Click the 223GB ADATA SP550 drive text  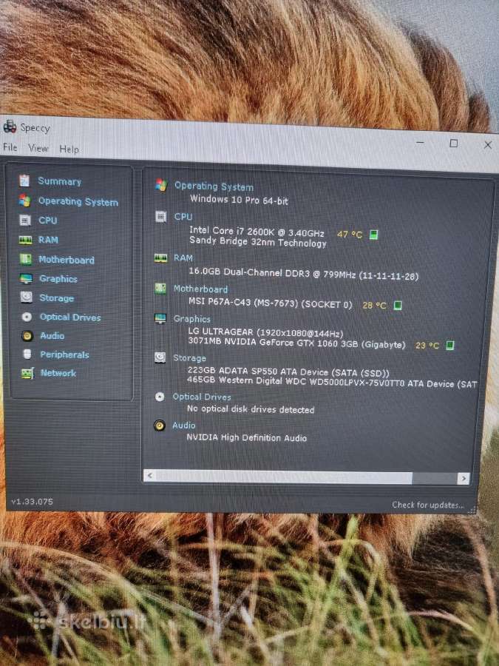(x=288, y=372)
